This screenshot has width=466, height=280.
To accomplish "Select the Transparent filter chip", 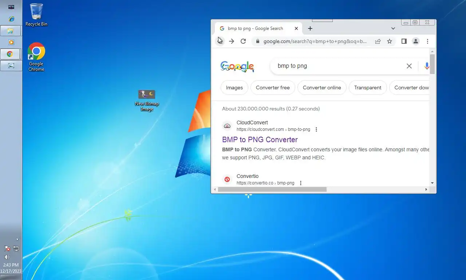I will point(368,87).
